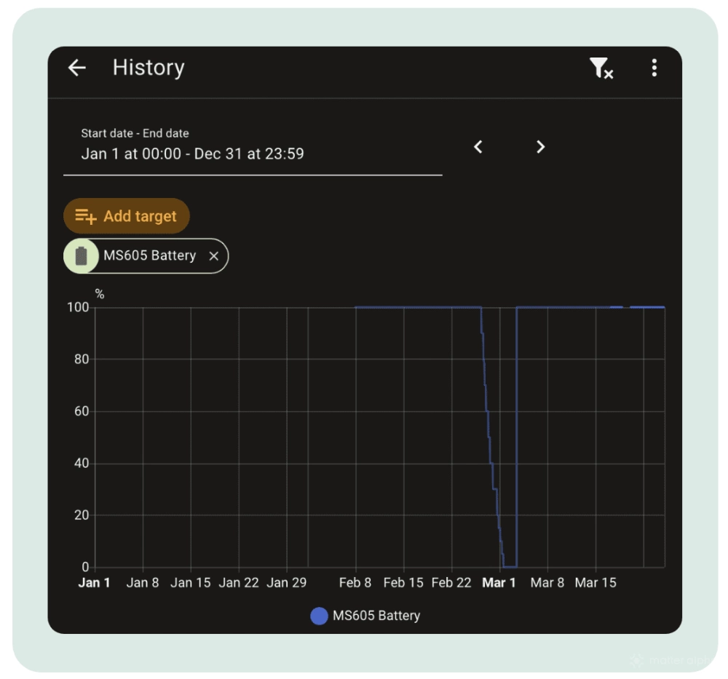Select the MS605 Battery chip label
This screenshot has width=728, height=679.
(149, 256)
